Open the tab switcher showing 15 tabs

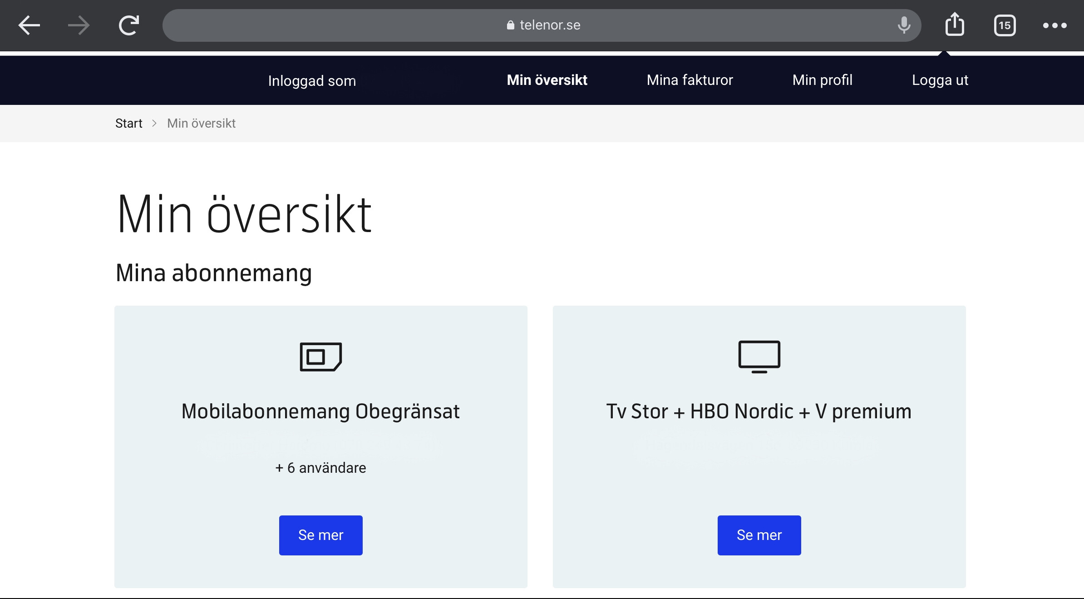pyautogui.click(x=1005, y=25)
